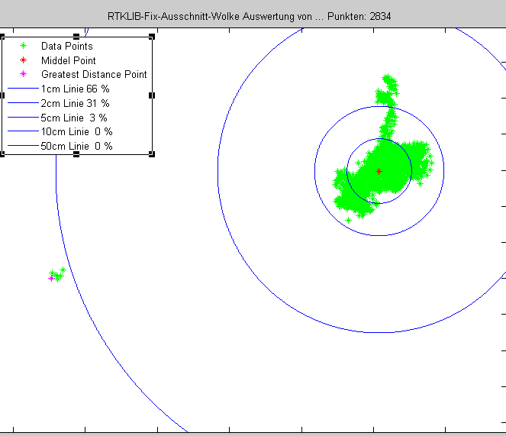506x436 pixels.
Task: Pick the '50cm Linie 0 %' legend entry
Action: tap(76, 146)
